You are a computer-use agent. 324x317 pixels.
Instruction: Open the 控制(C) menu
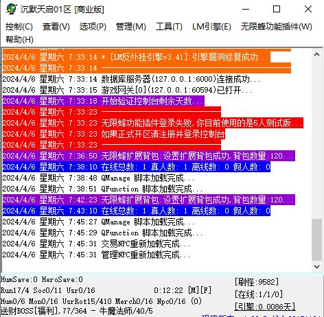pyautogui.click(x=19, y=27)
